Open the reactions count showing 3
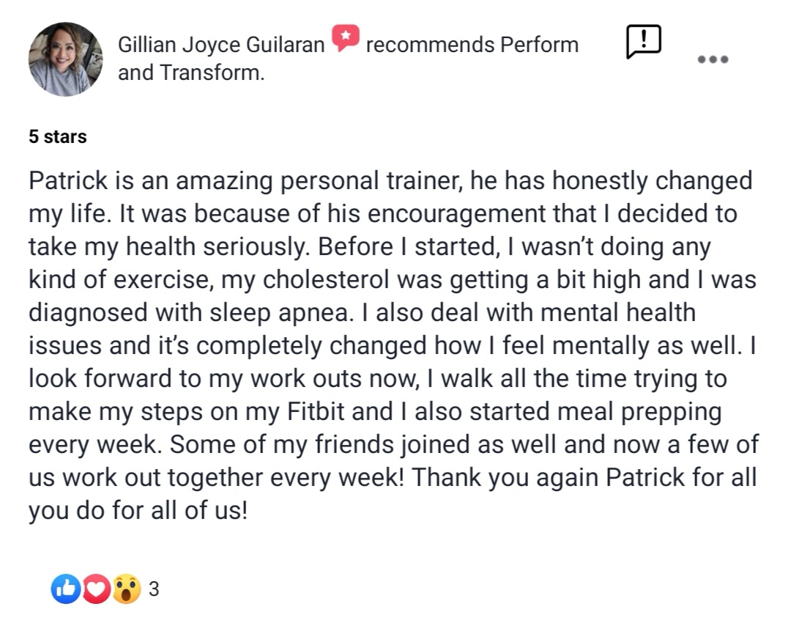791x623 pixels. (154, 589)
